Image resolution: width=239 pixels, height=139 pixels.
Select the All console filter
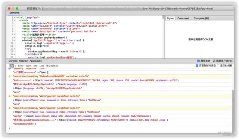[x=12, y=66]
